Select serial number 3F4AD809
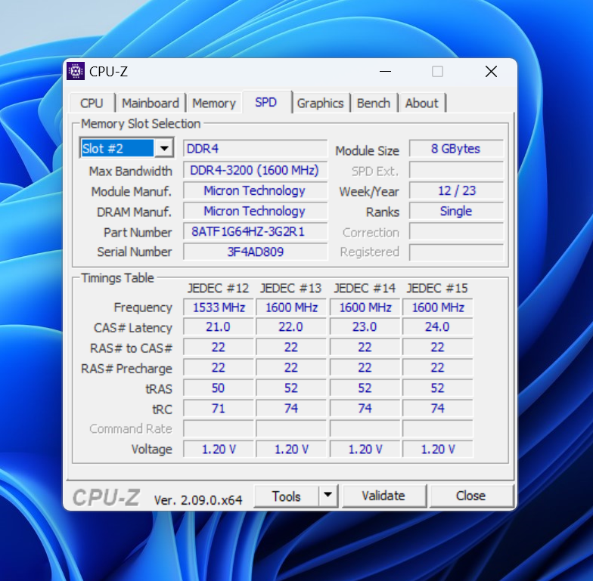Viewport: 593px width, 581px height. click(256, 252)
